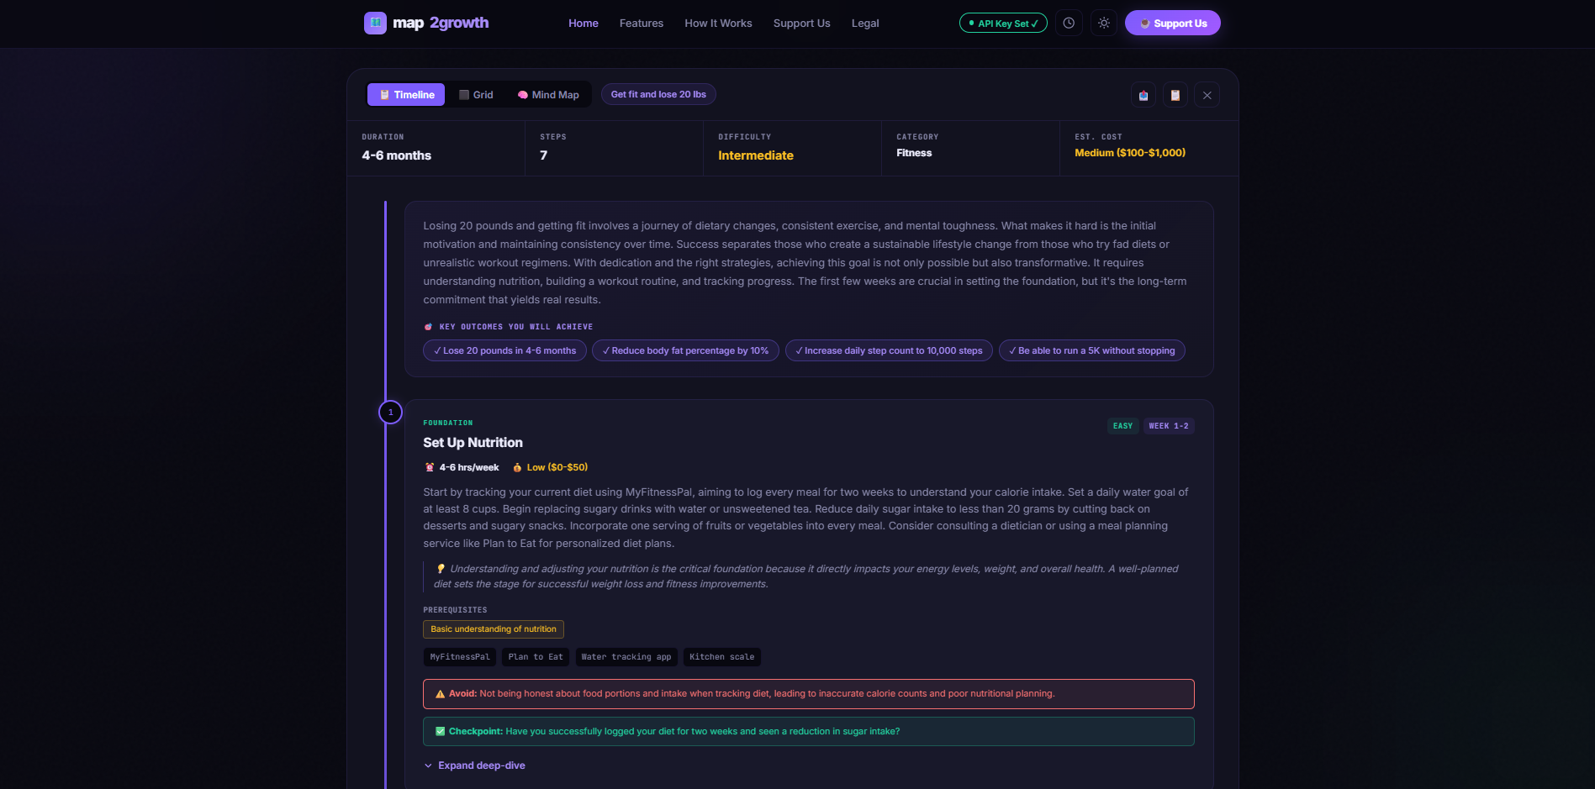This screenshot has width=1595, height=789.
Task: Open the Support Us nav link
Action: pyautogui.click(x=801, y=24)
